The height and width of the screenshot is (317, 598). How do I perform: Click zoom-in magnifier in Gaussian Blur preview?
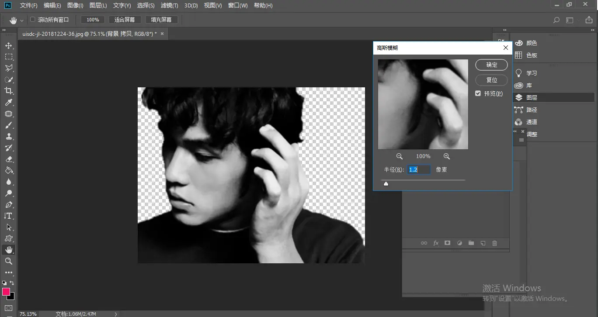[x=446, y=156]
